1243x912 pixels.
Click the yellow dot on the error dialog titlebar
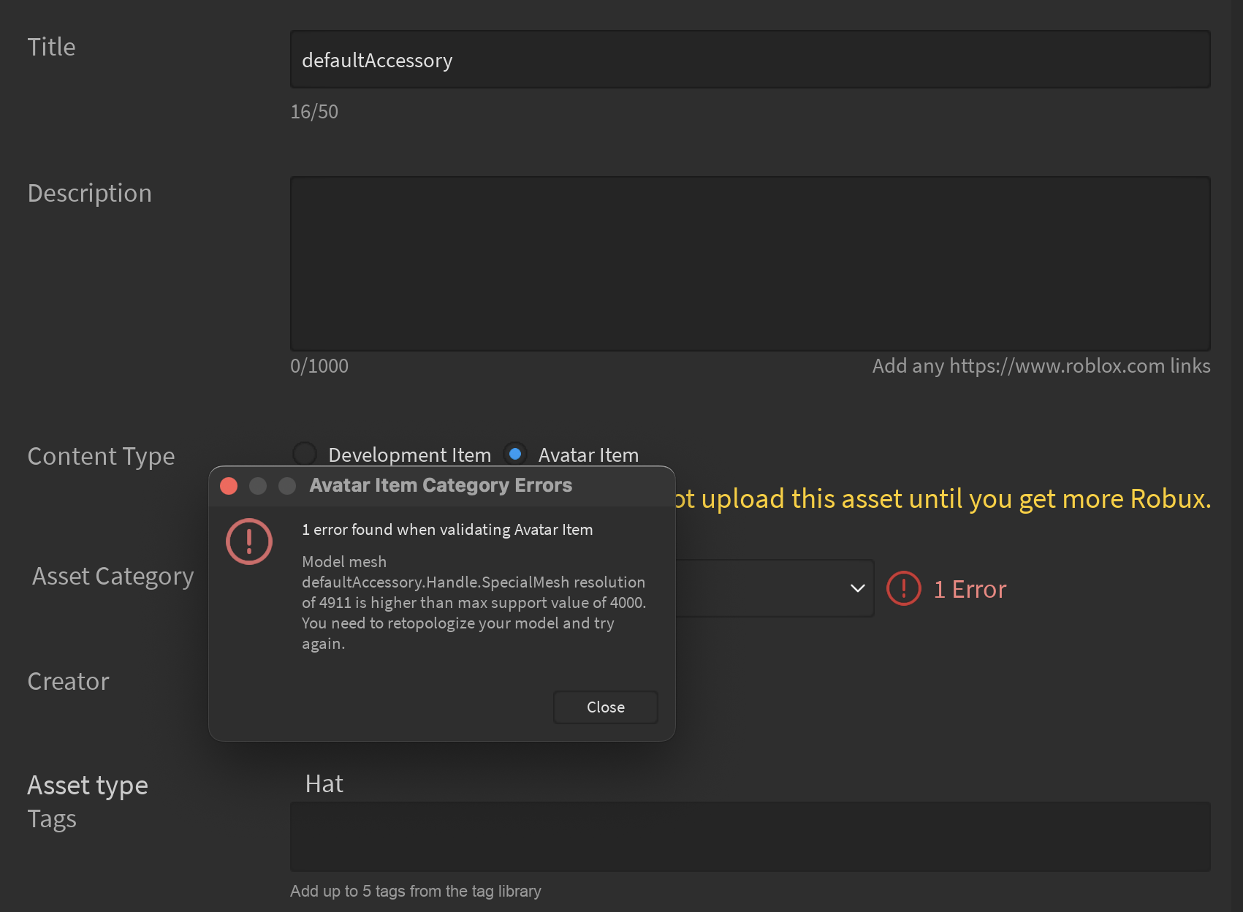[x=257, y=485]
